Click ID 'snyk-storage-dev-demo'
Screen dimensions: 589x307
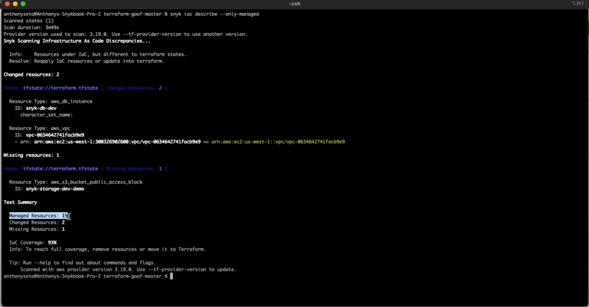click(x=55, y=189)
